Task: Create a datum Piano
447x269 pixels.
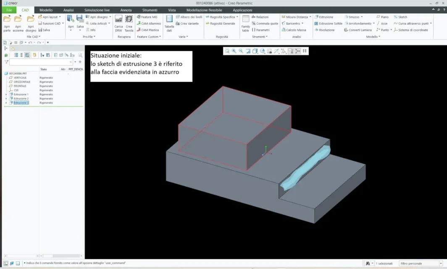Action: point(383,17)
